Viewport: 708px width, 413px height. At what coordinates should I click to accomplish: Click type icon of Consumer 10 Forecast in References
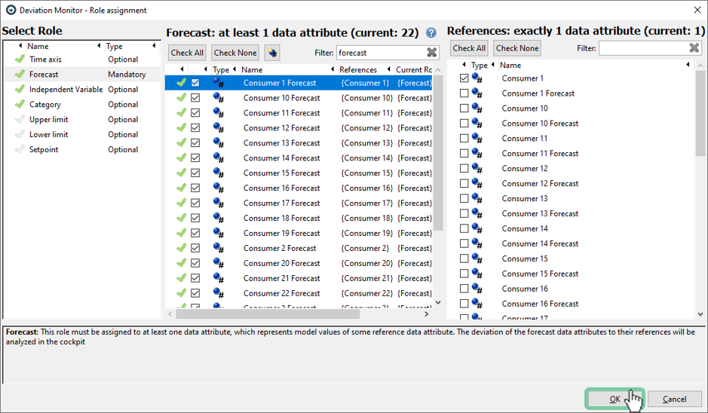tap(477, 124)
